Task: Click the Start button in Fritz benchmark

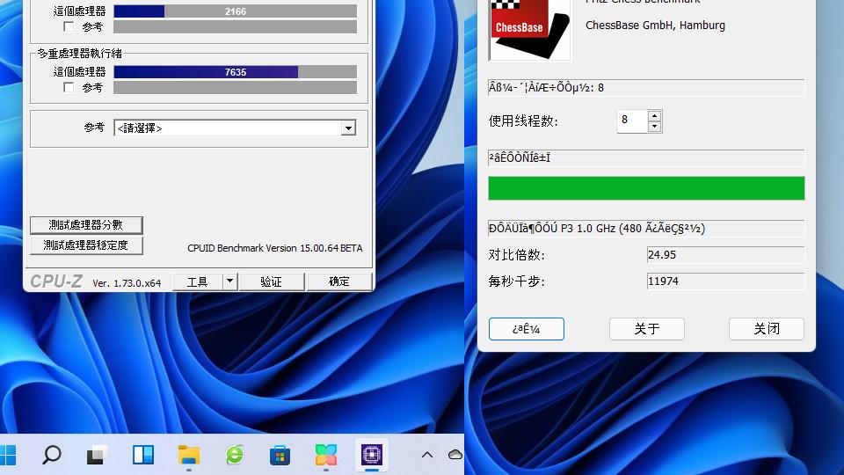Action: (527, 329)
